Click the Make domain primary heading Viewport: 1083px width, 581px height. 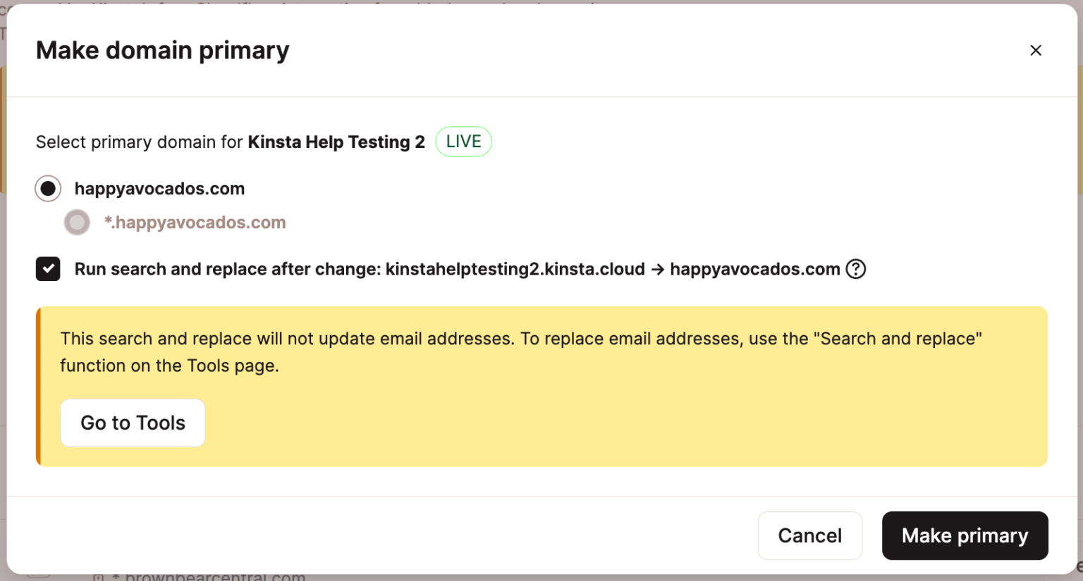(x=162, y=51)
